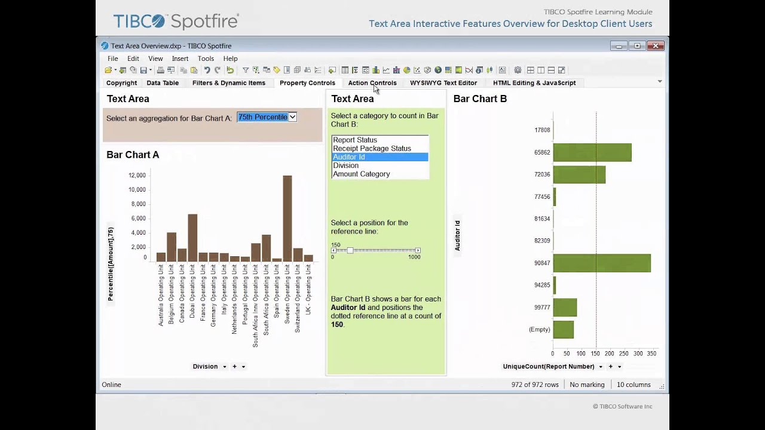765x430 pixels.
Task: Open the Edit menu
Action: point(133,59)
